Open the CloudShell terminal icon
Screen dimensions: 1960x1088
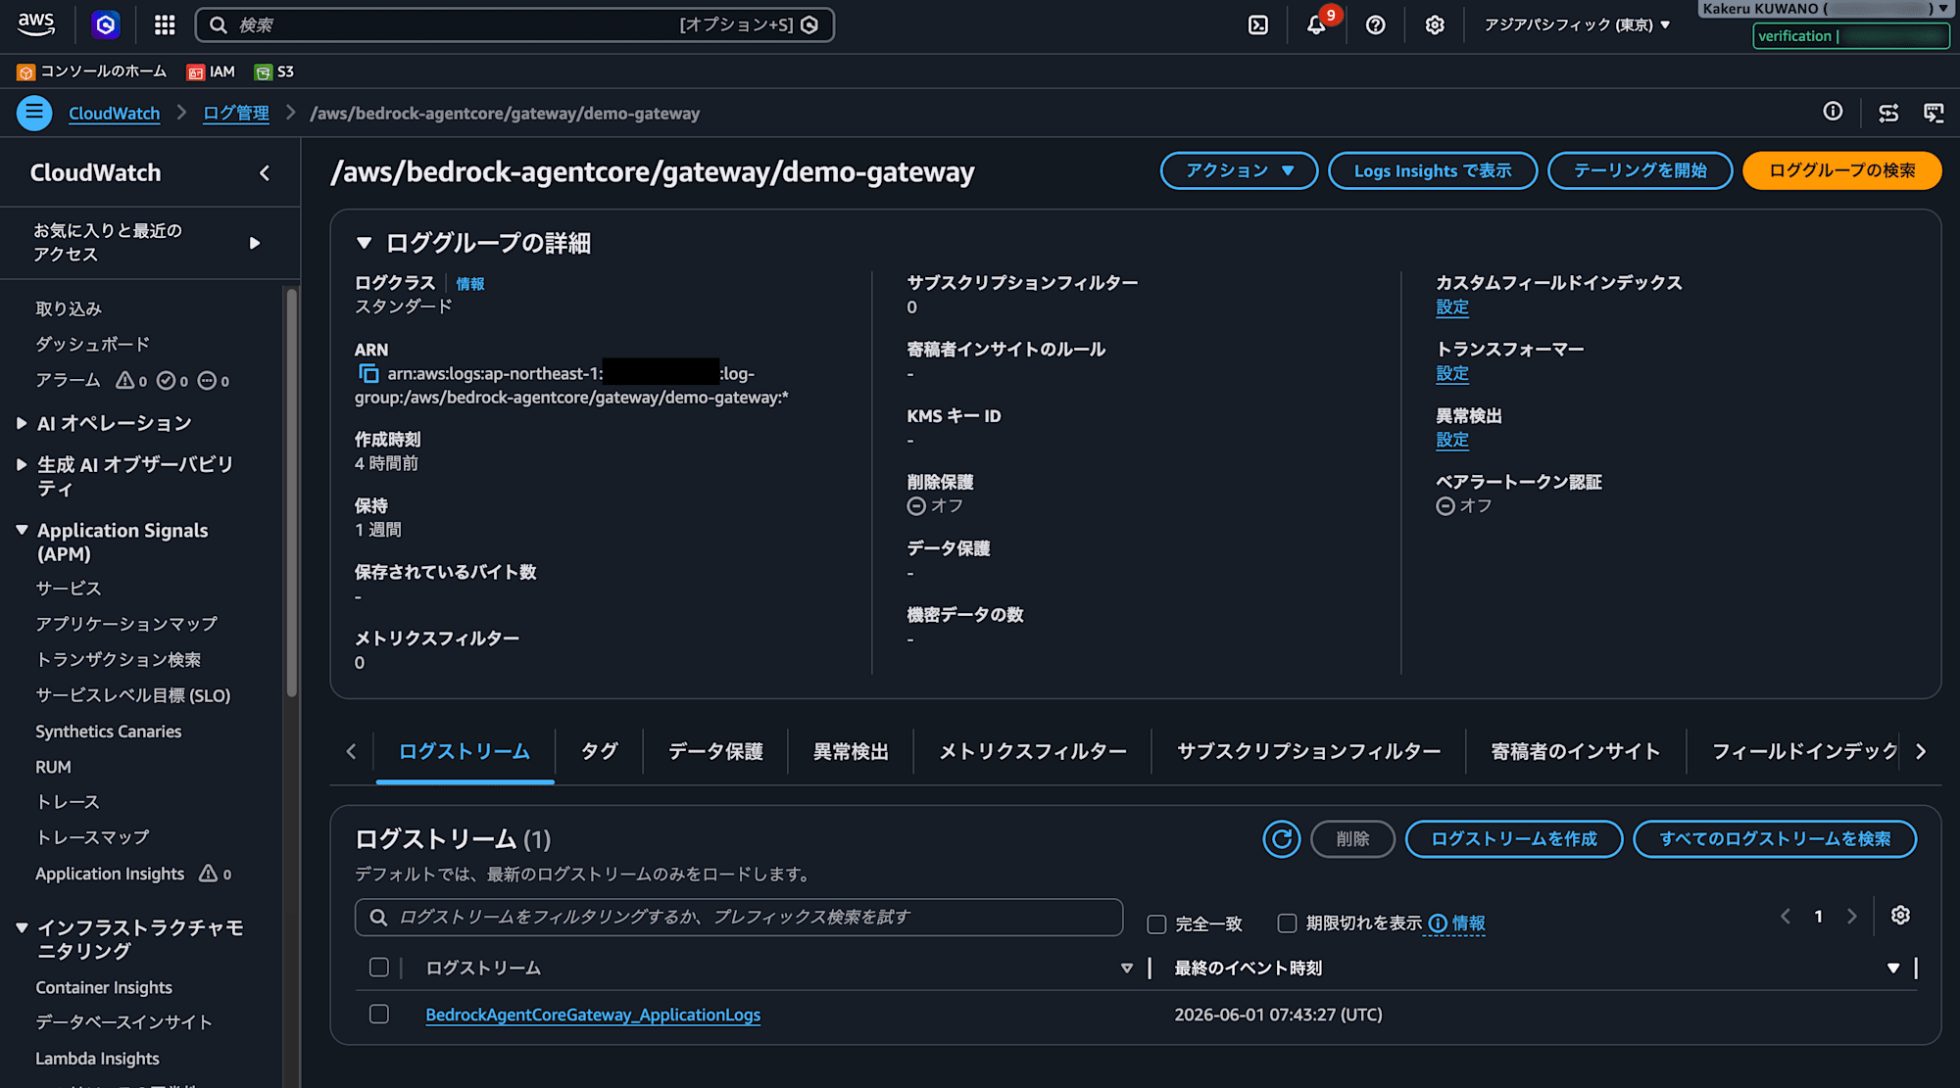point(1258,24)
